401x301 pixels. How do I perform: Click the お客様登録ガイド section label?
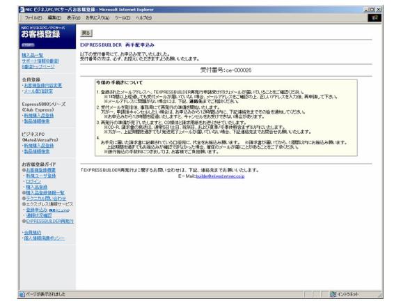tap(39, 164)
